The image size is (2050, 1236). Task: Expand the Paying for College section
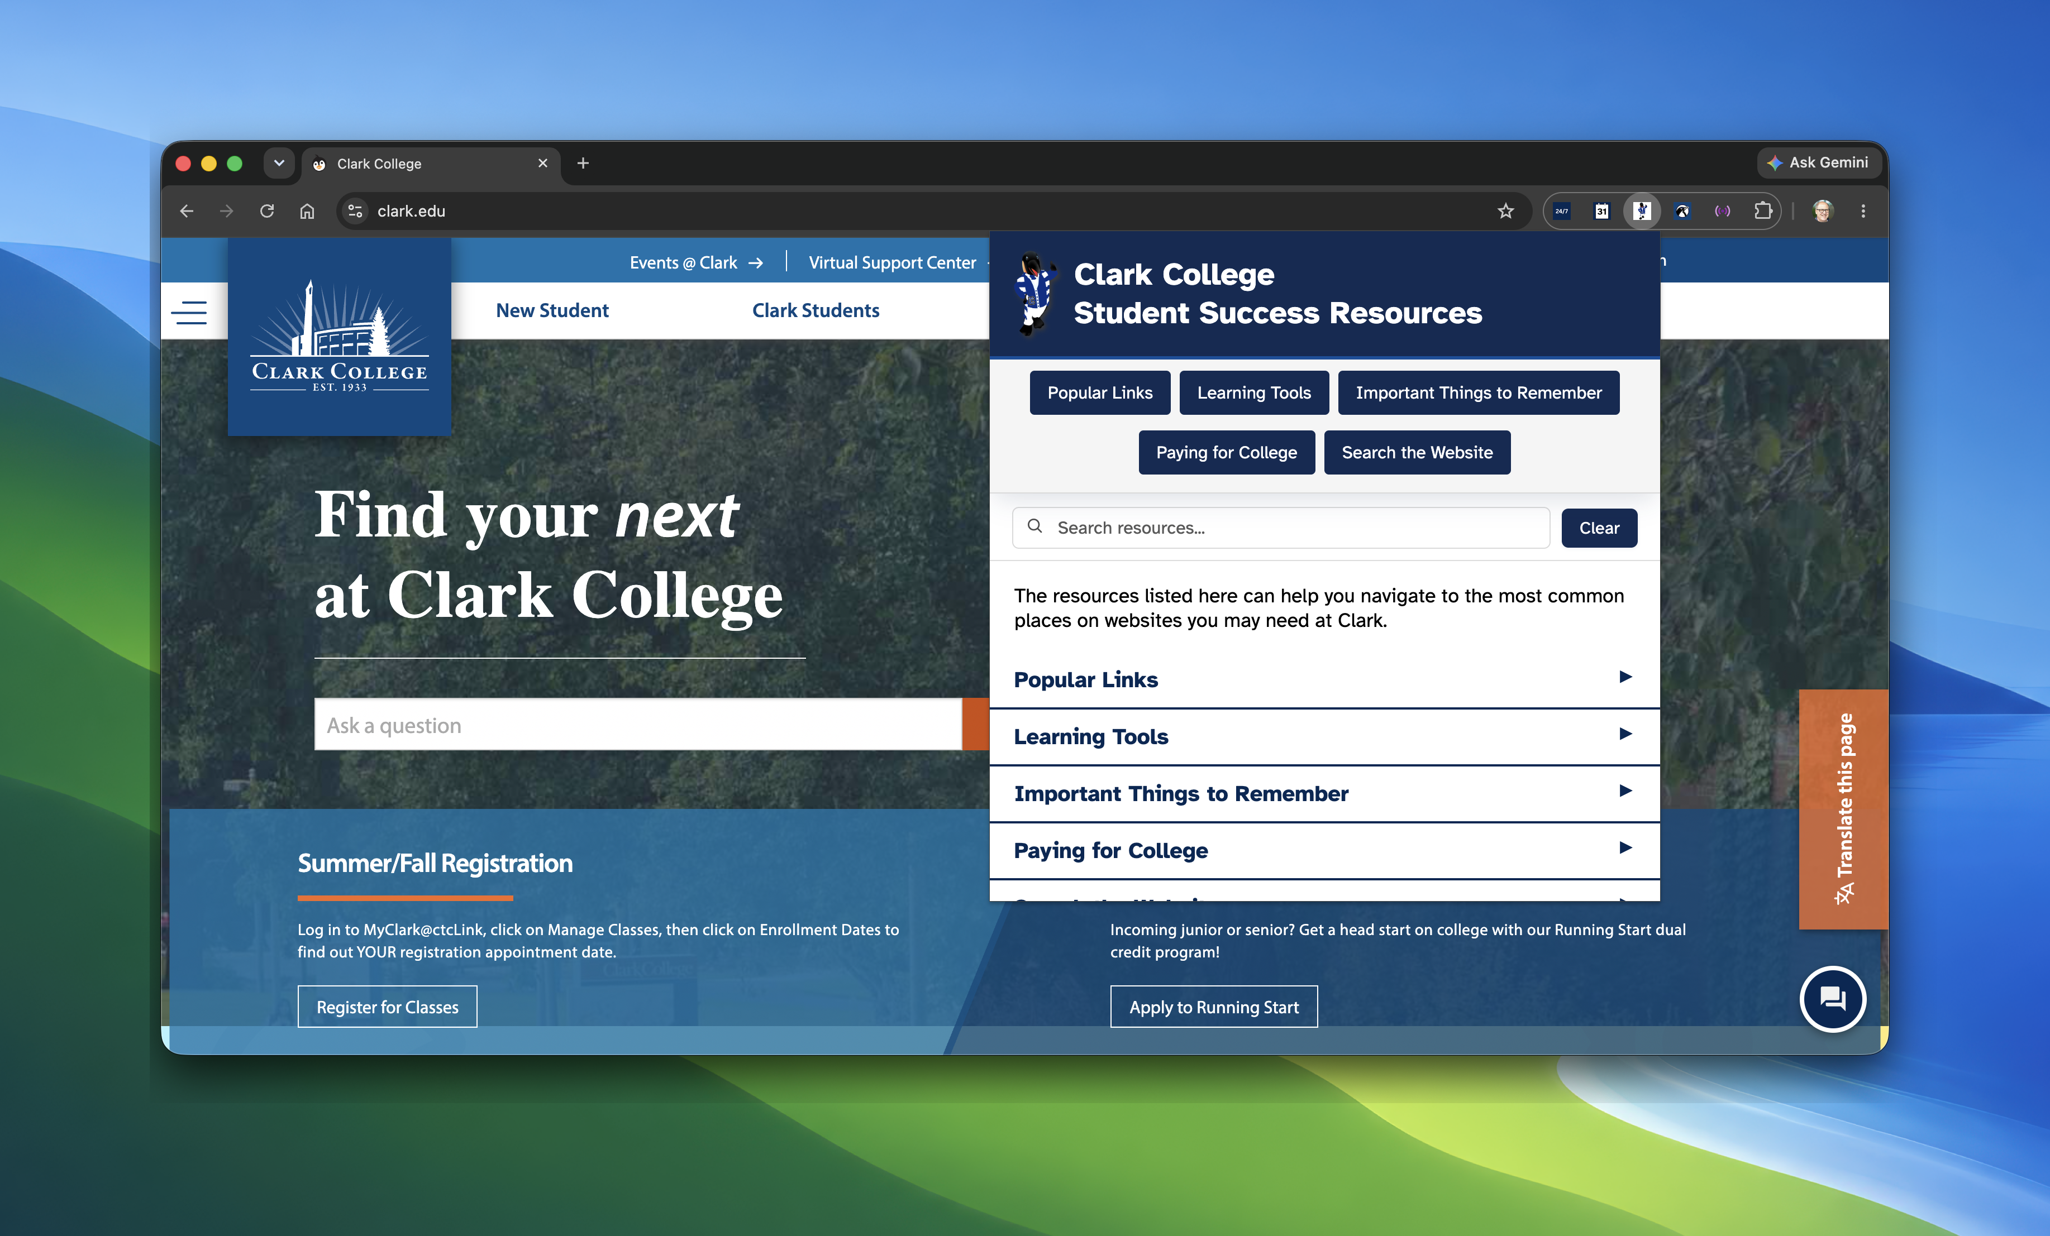pos(1324,850)
